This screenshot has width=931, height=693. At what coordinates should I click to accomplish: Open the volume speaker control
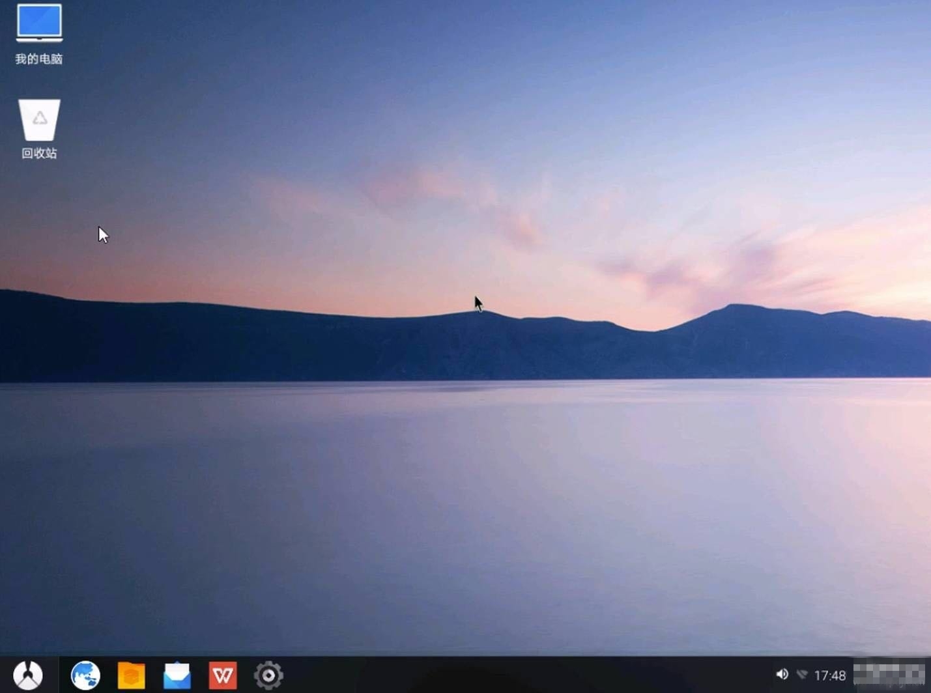point(782,675)
